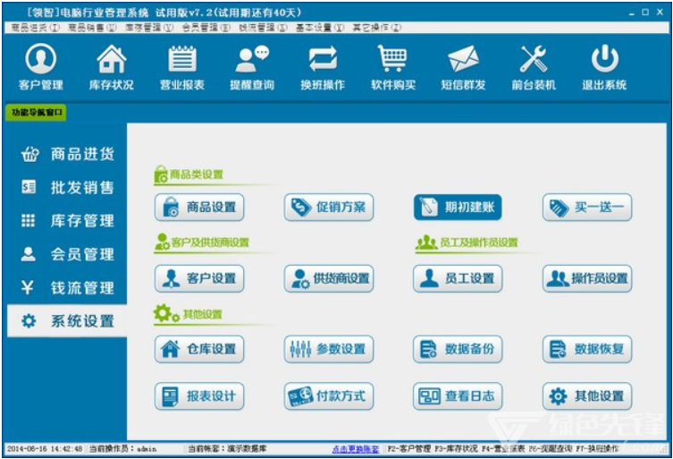Open 提醒查询 in the top toolbar
This screenshot has width=673, height=459.
point(252,68)
